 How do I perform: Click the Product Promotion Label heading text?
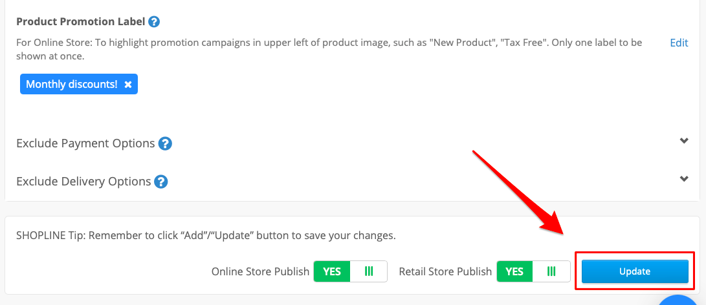81,21
